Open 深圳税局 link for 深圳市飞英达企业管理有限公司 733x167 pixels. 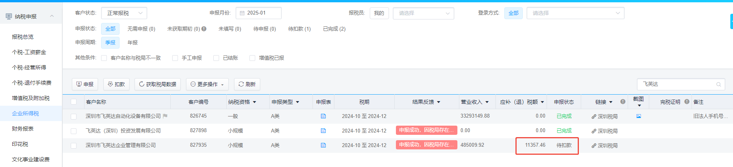[x=605, y=146]
